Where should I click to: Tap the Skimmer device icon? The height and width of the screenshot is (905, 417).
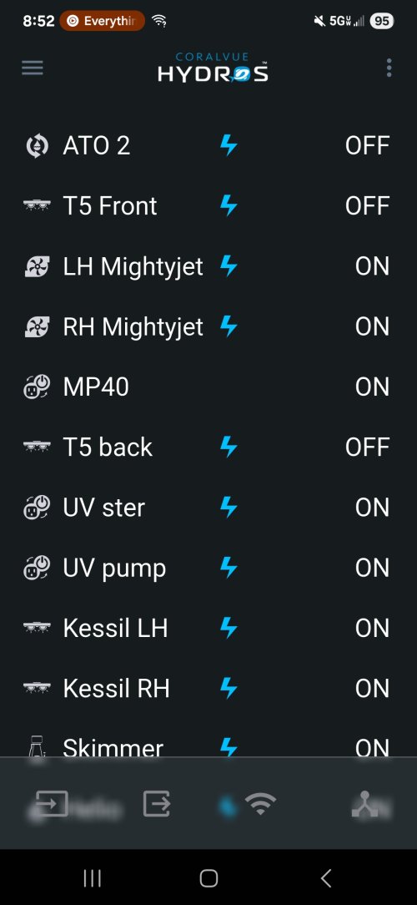pos(37,749)
